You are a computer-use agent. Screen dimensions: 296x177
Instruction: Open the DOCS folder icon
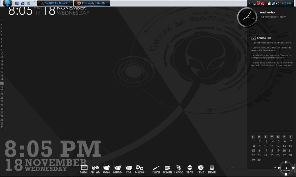tap(106, 169)
